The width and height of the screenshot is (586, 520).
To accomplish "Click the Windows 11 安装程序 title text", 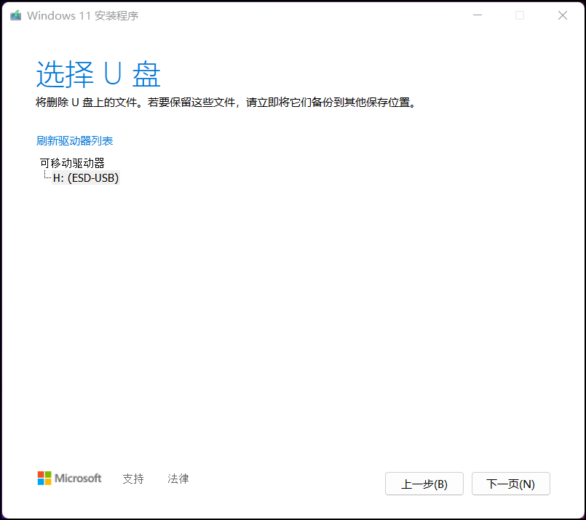I will click(x=82, y=16).
